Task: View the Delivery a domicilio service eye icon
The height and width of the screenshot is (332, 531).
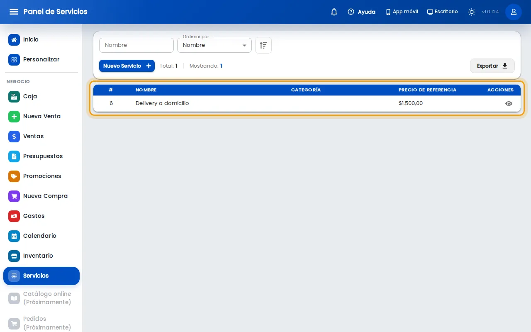Action: [x=509, y=104]
